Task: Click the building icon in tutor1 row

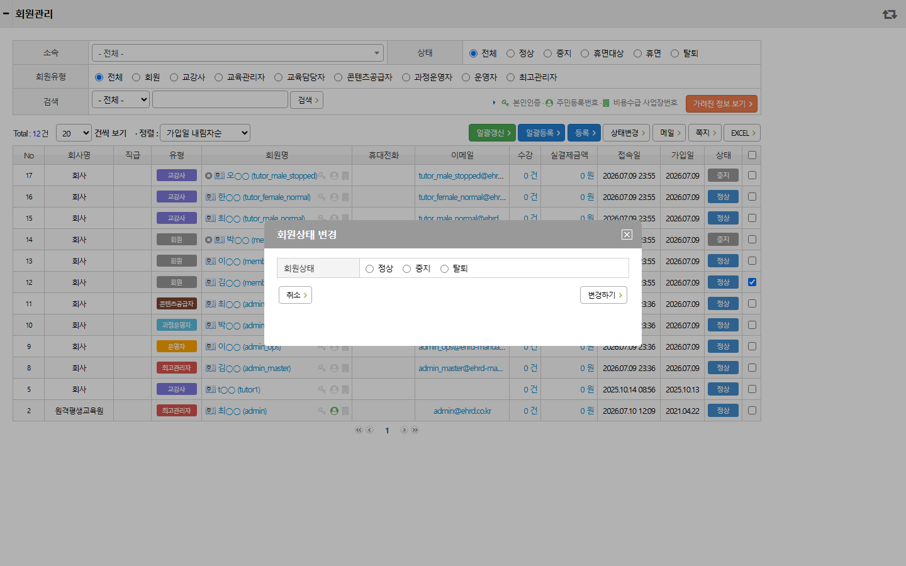Action: pyautogui.click(x=345, y=390)
